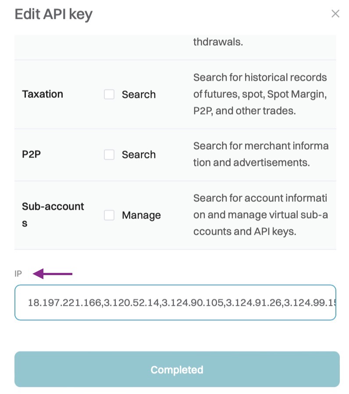Close the Edit API key dialog

[x=335, y=14]
